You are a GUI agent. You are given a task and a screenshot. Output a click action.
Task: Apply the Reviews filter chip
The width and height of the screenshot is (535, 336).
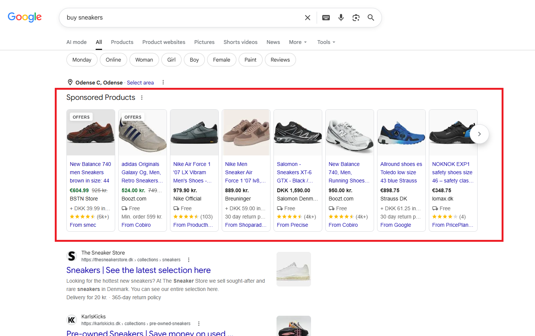tap(280, 60)
